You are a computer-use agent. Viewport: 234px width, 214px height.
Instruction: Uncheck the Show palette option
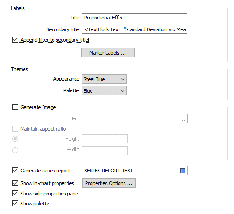(15, 204)
